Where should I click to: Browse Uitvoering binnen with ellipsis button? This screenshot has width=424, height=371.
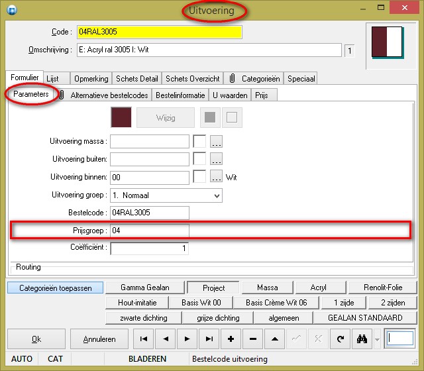217,177
